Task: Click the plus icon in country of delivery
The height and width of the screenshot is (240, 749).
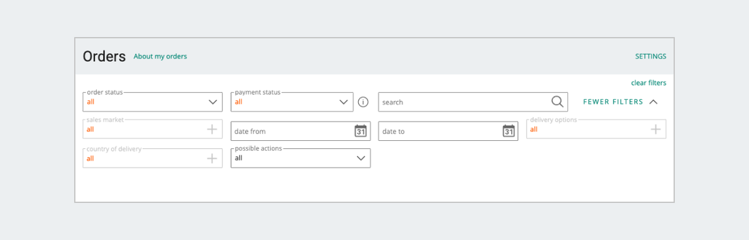Action: (x=212, y=158)
